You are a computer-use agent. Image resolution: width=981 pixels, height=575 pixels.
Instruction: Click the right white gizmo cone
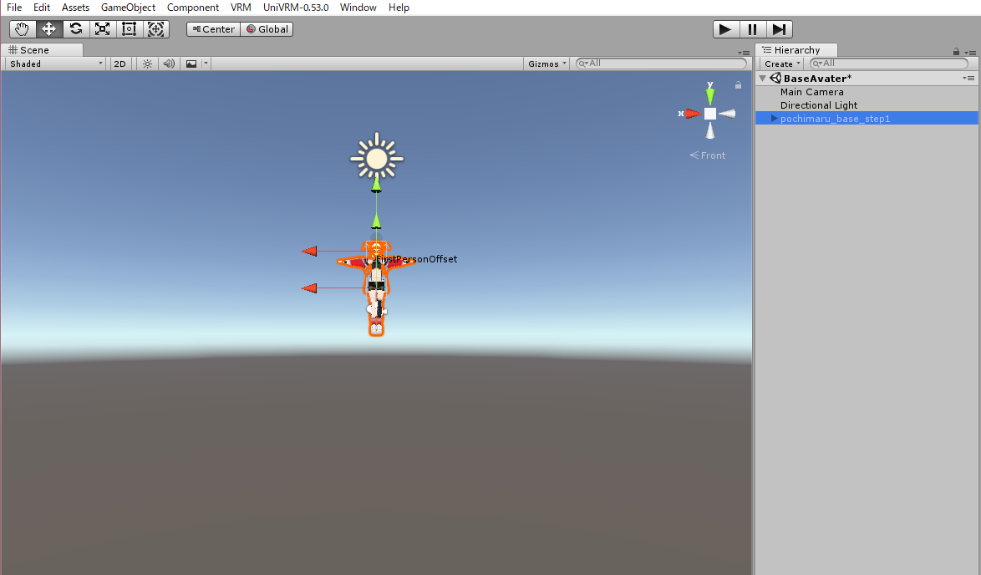point(727,114)
